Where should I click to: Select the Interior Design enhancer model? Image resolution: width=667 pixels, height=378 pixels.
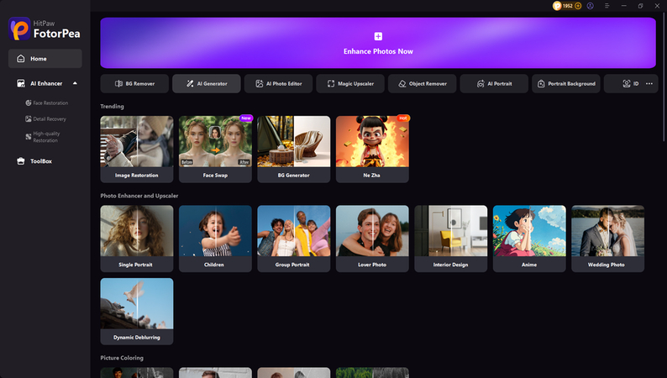[451, 239]
